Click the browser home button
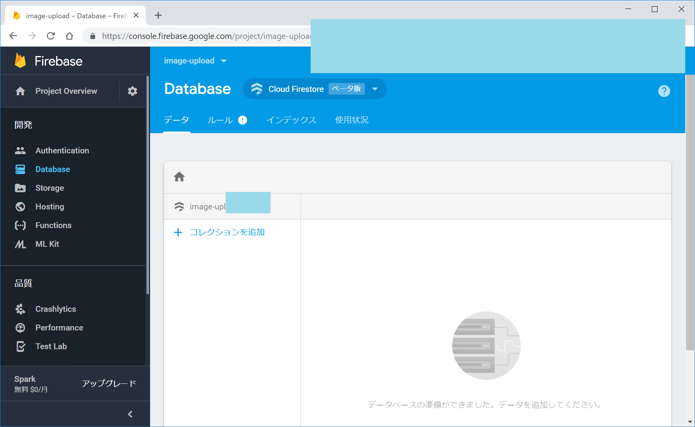695x427 pixels. (x=69, y=36)
